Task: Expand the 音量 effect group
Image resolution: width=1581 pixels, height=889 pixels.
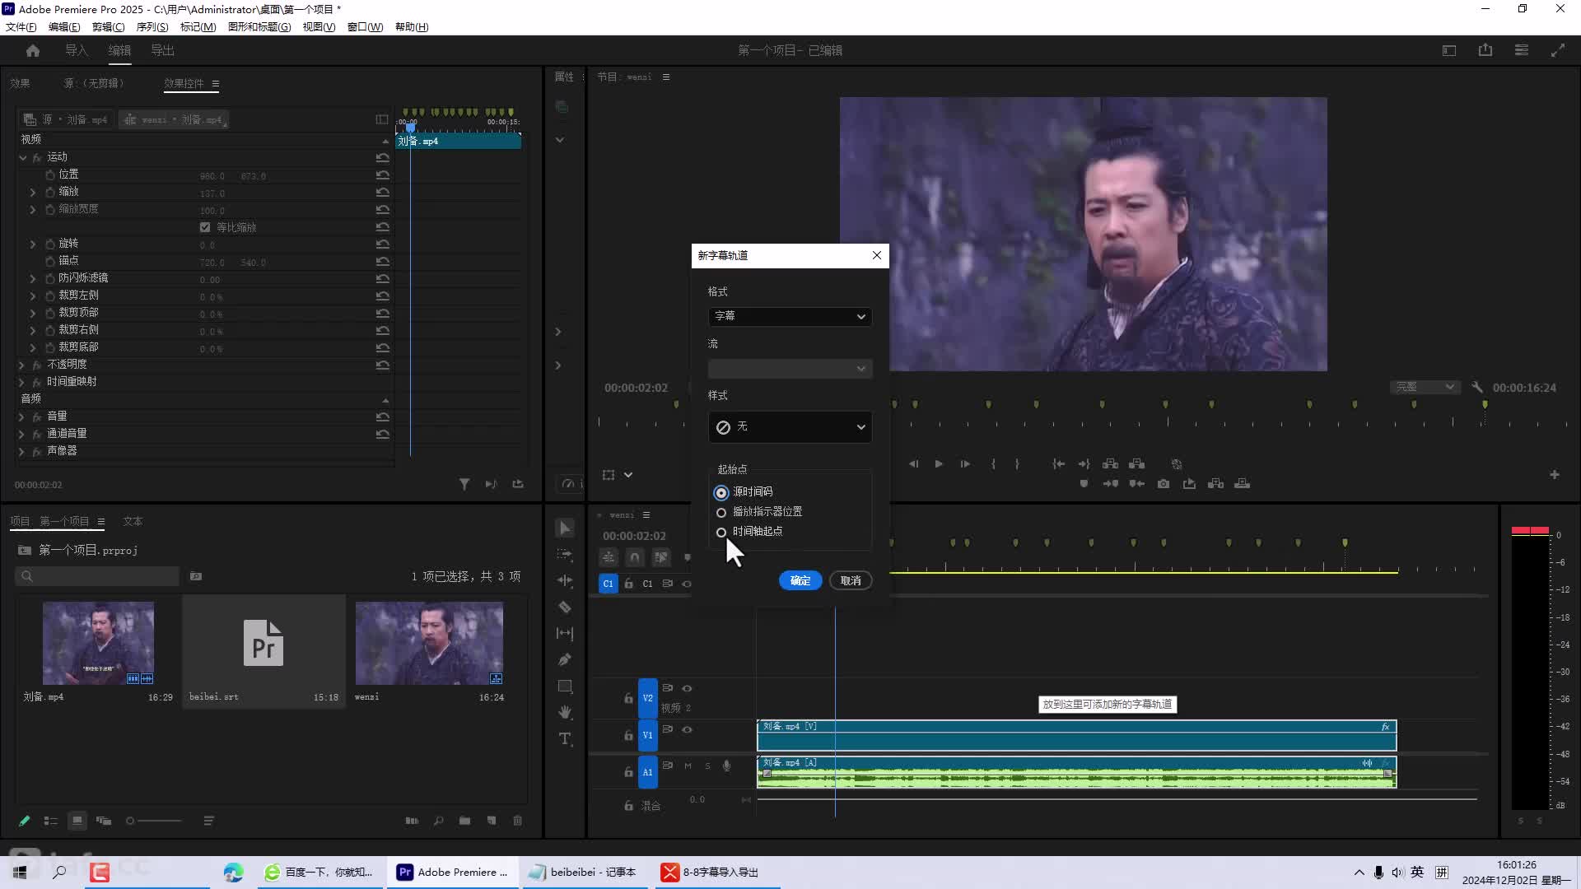Action: (21, 417)
